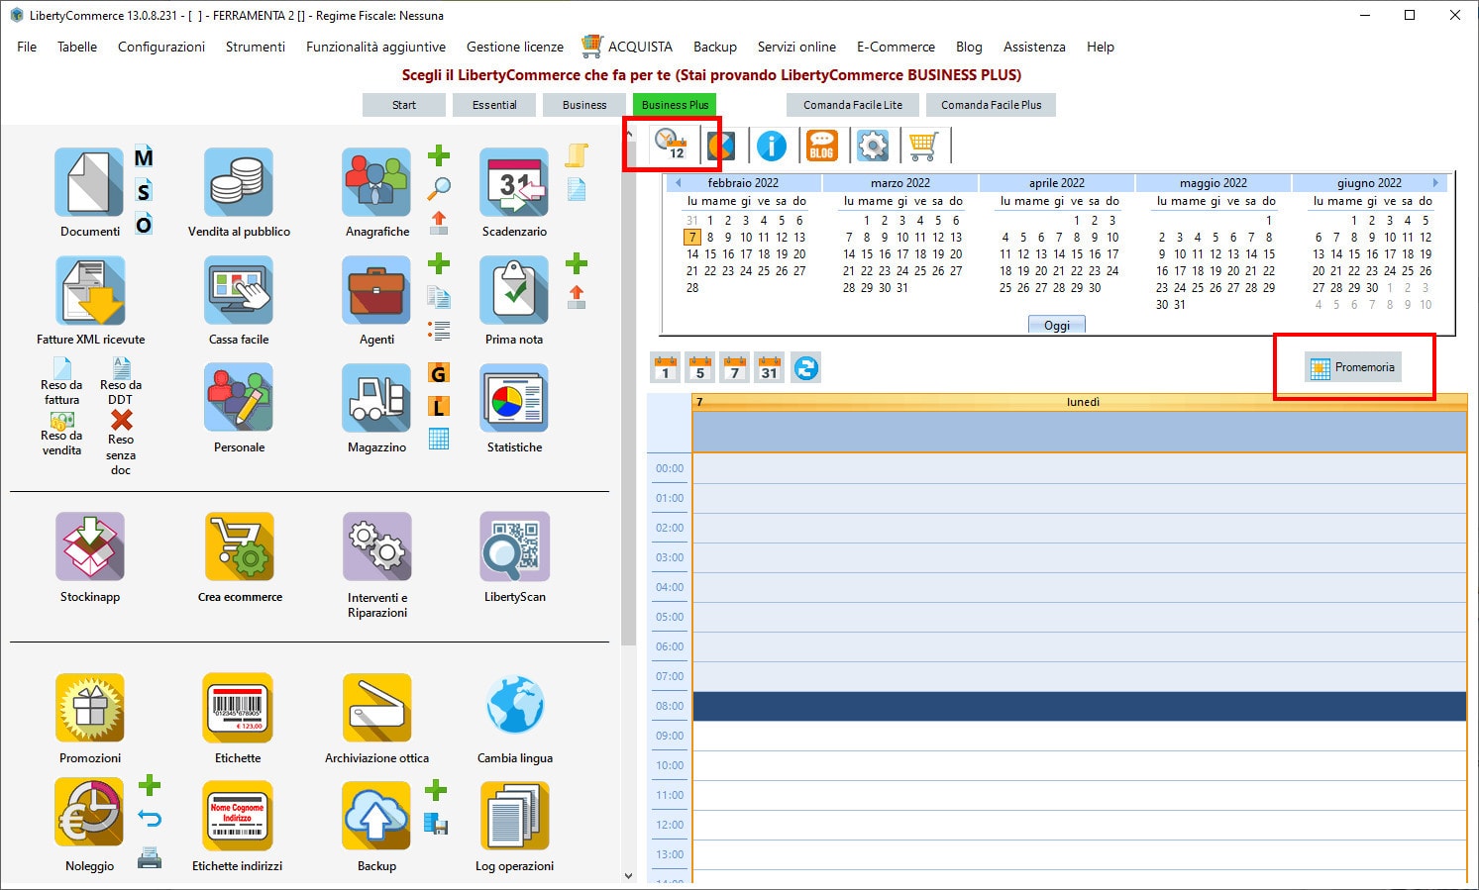The width and height of the screenshot is (1479, 890).
Task: Select Comanda Facile Lite tab
Action: (x=853, y=105)
